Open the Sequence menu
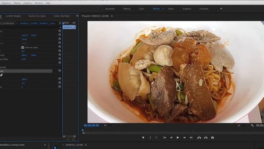 (6, 3)
